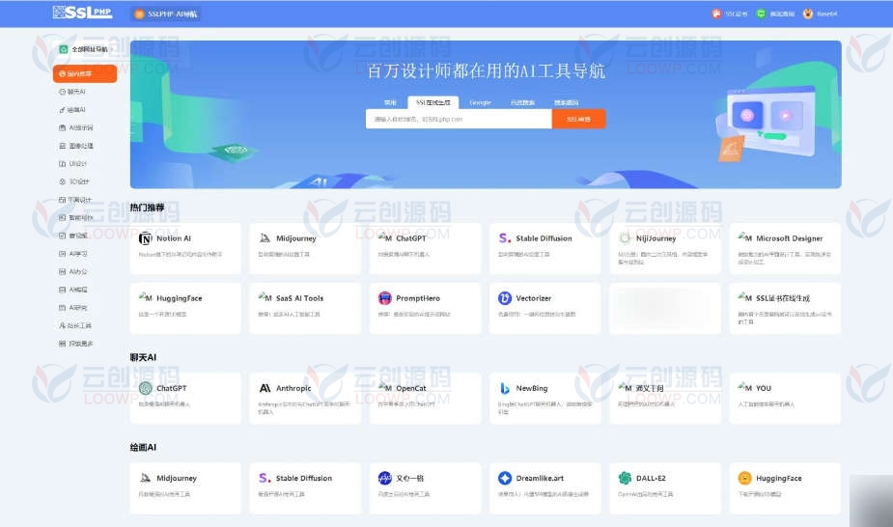Switch to the SSL在线生成 search tab
893x527 pixels.
click(433, 102)
